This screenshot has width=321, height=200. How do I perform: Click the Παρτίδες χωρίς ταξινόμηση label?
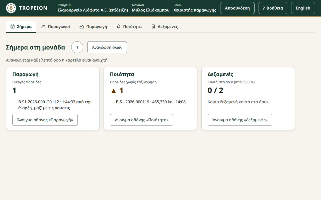(x=133, y=82)
